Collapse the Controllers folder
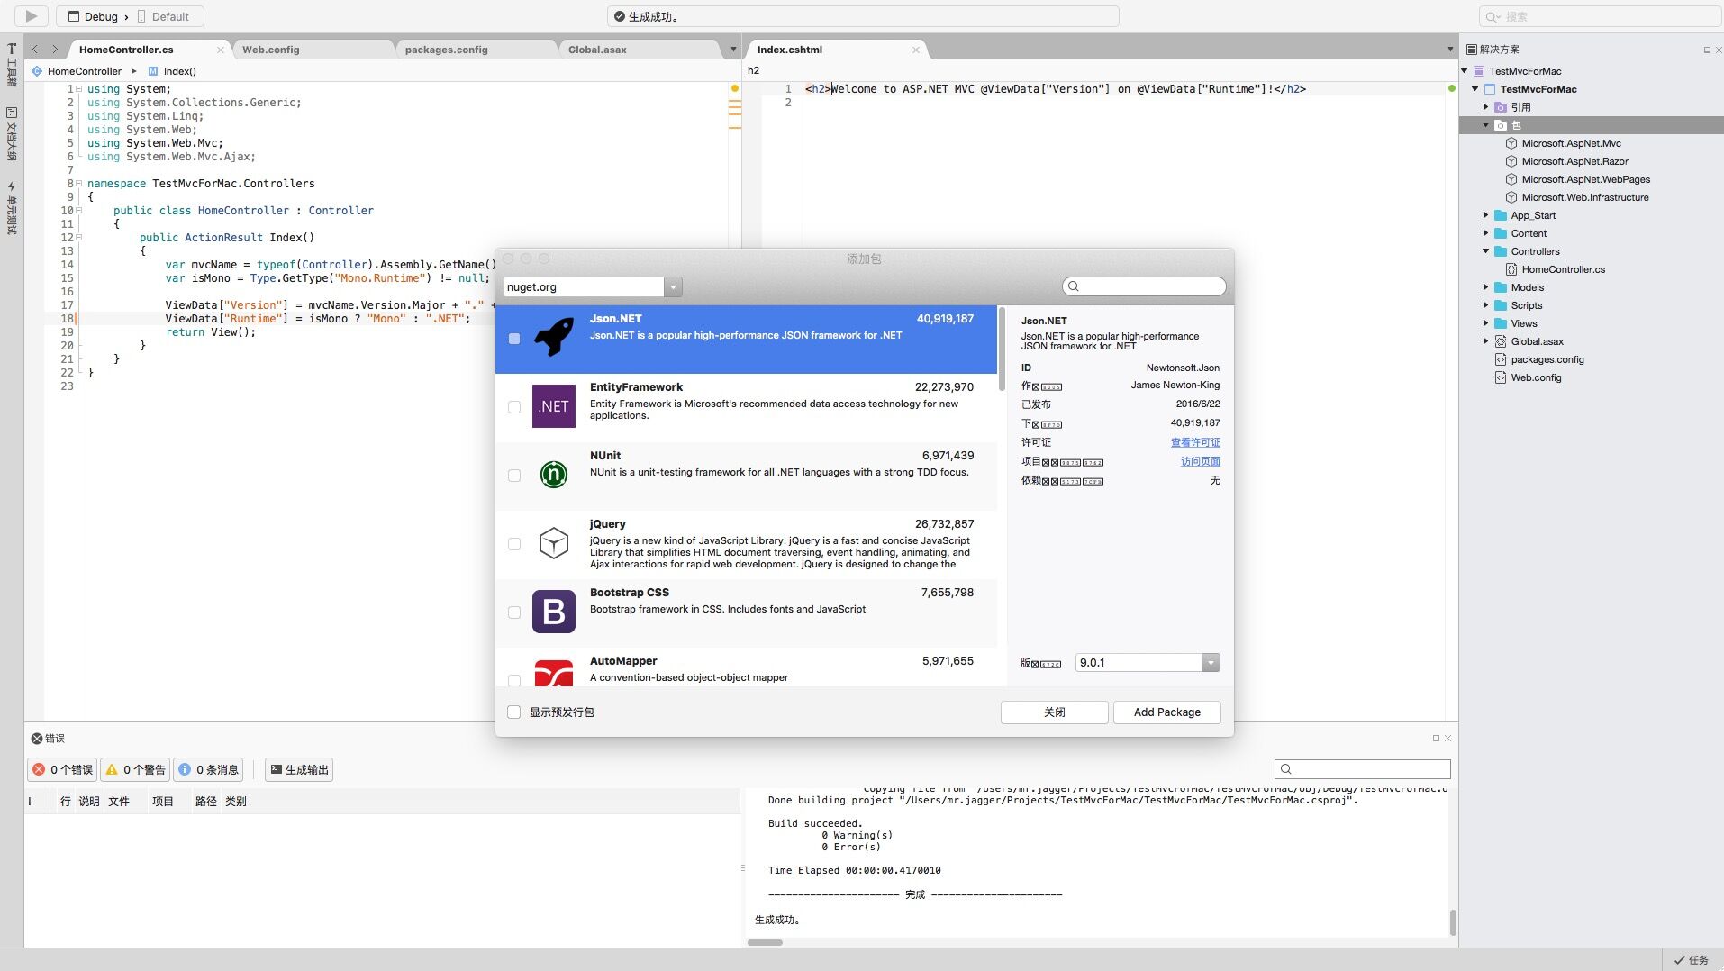This screenshot has height=971, width=1724. pos(1486,251)
